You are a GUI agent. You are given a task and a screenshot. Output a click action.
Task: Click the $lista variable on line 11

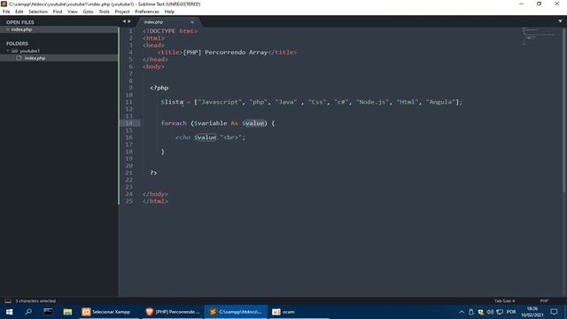tap(172, 102)
